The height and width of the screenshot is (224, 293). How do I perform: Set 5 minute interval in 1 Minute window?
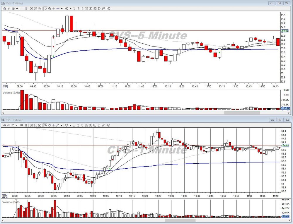[x=82, y=125]
